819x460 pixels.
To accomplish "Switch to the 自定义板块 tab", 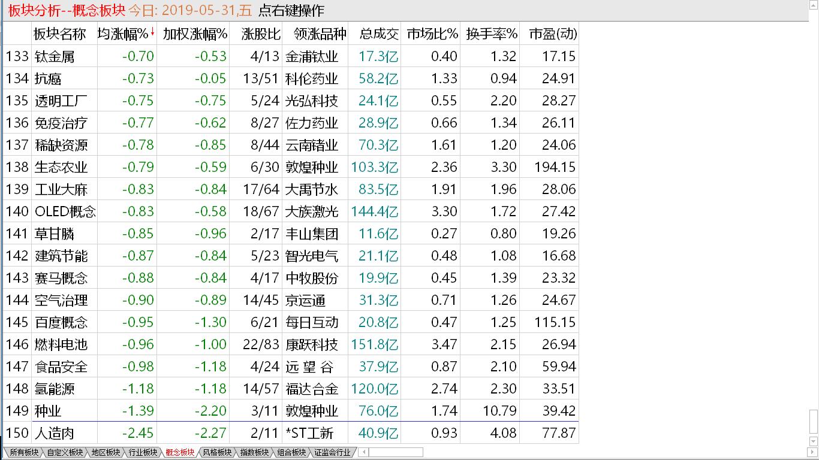I will pyautogui.click(x=64, y=453).
